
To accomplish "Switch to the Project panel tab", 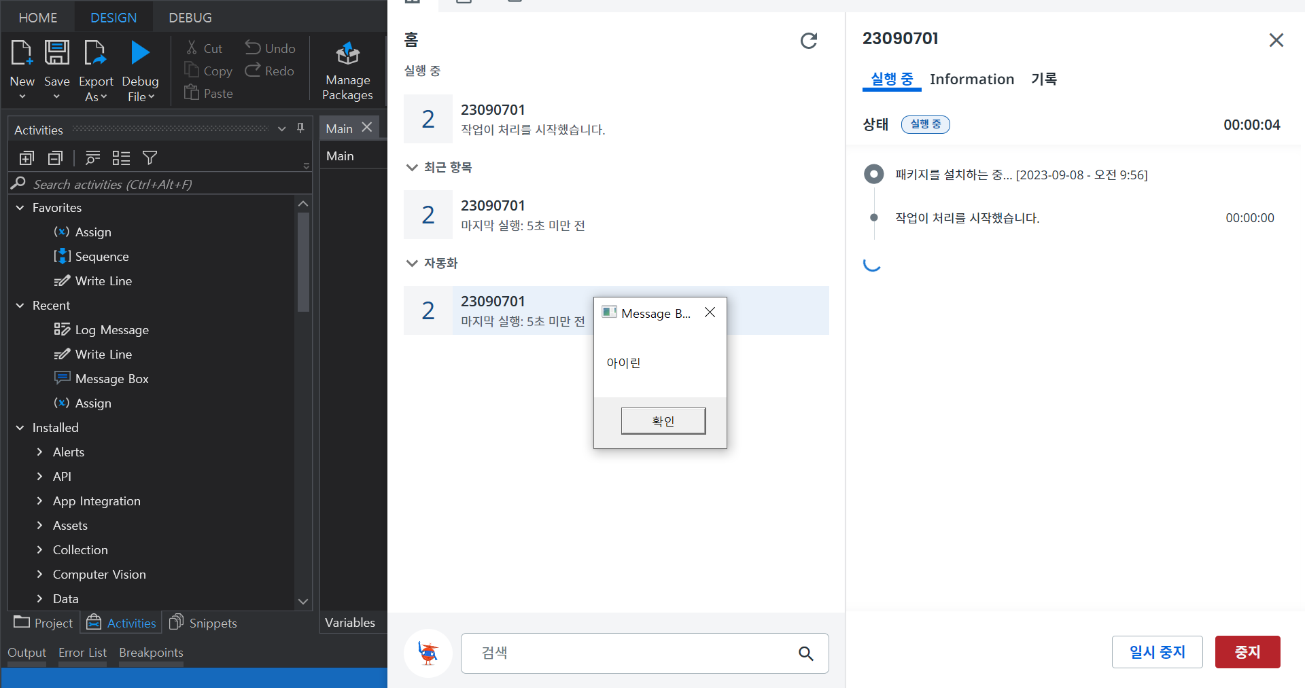I will [x=43, y=623].
